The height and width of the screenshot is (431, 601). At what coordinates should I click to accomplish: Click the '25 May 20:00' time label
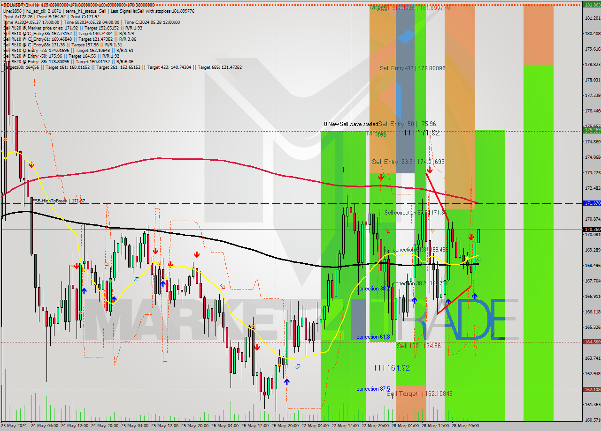pyautogui.click(x=195, y=426)
